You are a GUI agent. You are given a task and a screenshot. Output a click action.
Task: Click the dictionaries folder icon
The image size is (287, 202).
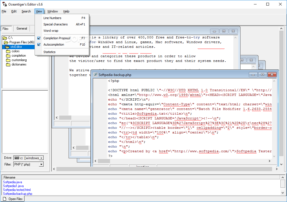(8, 64)
